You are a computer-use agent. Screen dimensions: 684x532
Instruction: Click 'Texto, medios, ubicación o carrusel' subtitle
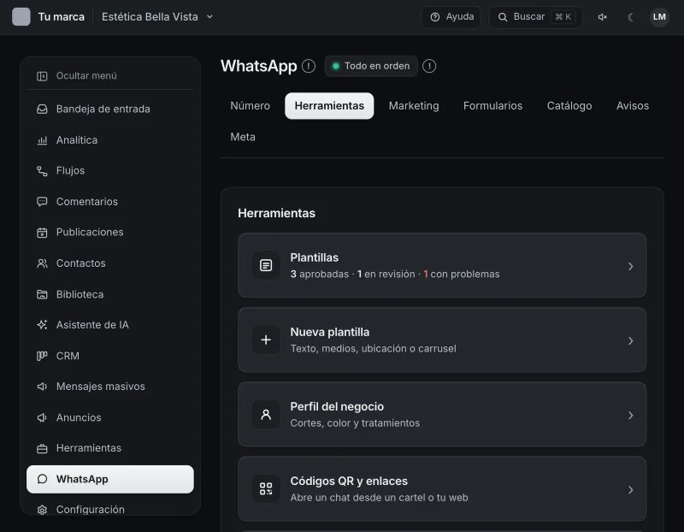tap(374, 349)
